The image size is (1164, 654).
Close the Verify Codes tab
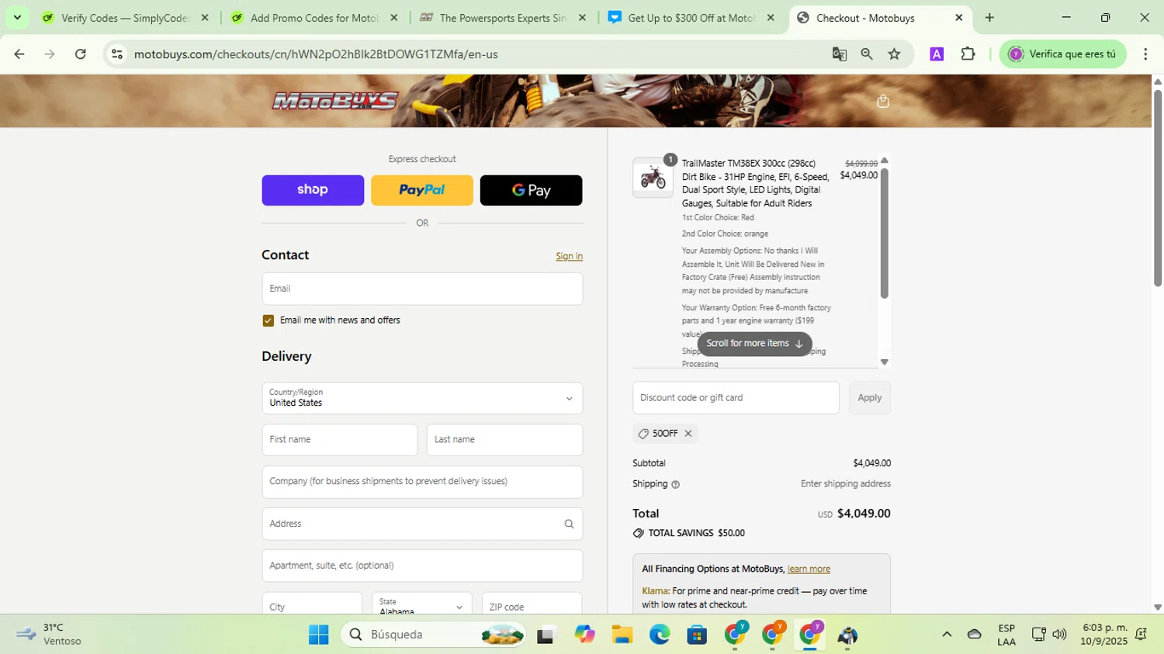(x=205, y=18)
